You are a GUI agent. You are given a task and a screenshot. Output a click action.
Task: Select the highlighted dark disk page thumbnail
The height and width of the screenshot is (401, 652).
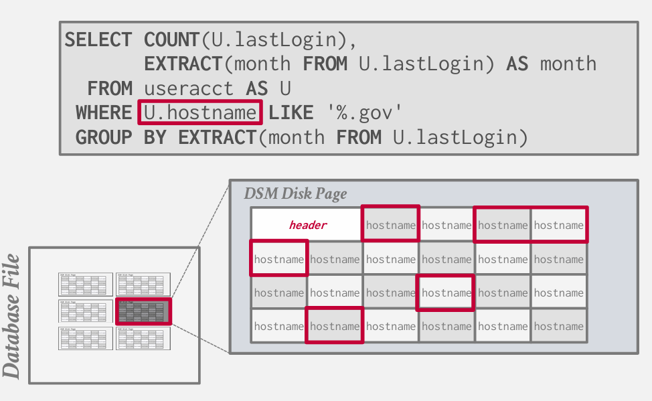[142, 311]
